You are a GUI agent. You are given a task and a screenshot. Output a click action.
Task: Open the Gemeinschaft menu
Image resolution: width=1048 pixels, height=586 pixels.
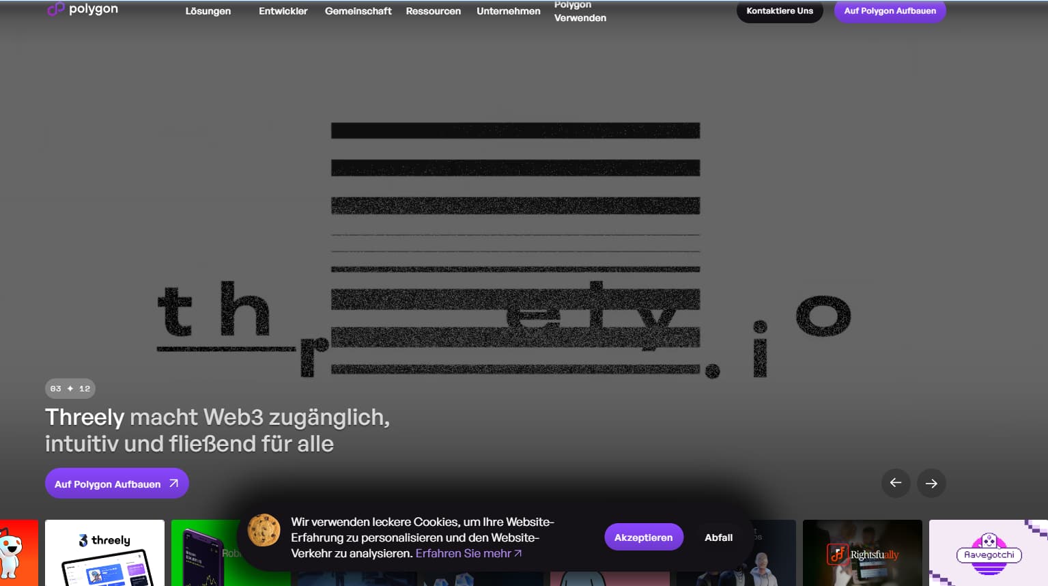(358, 11)
